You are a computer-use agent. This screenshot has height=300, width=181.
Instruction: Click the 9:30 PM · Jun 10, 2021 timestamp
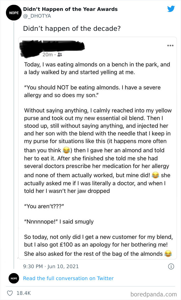(x=51, y=266)
